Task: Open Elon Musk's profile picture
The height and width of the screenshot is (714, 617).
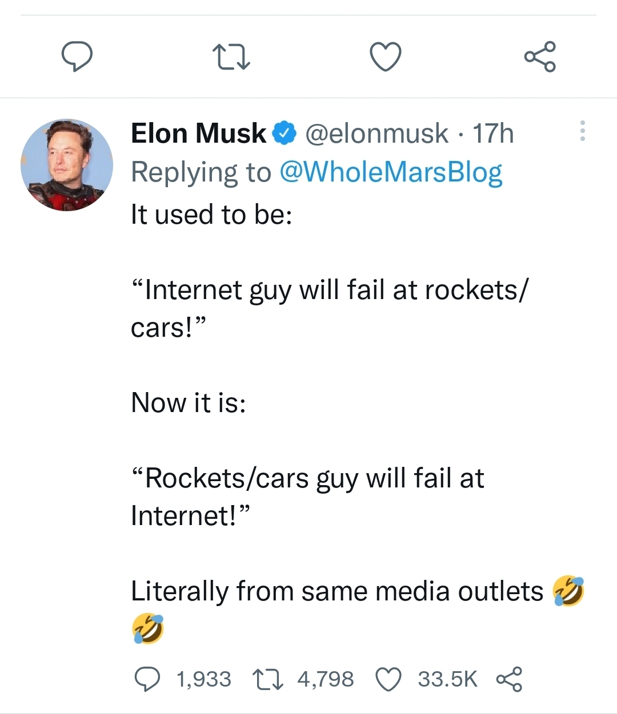Action: tap(67, 165)
